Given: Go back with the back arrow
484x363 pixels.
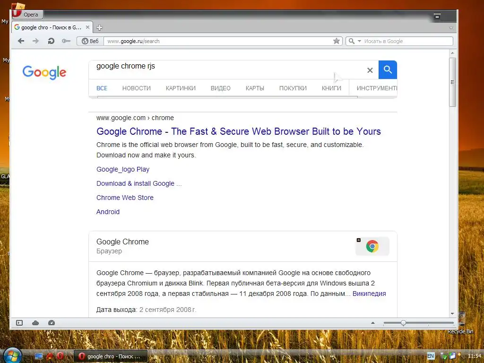Looking at the screenshot, I should (x=21, y=41).
